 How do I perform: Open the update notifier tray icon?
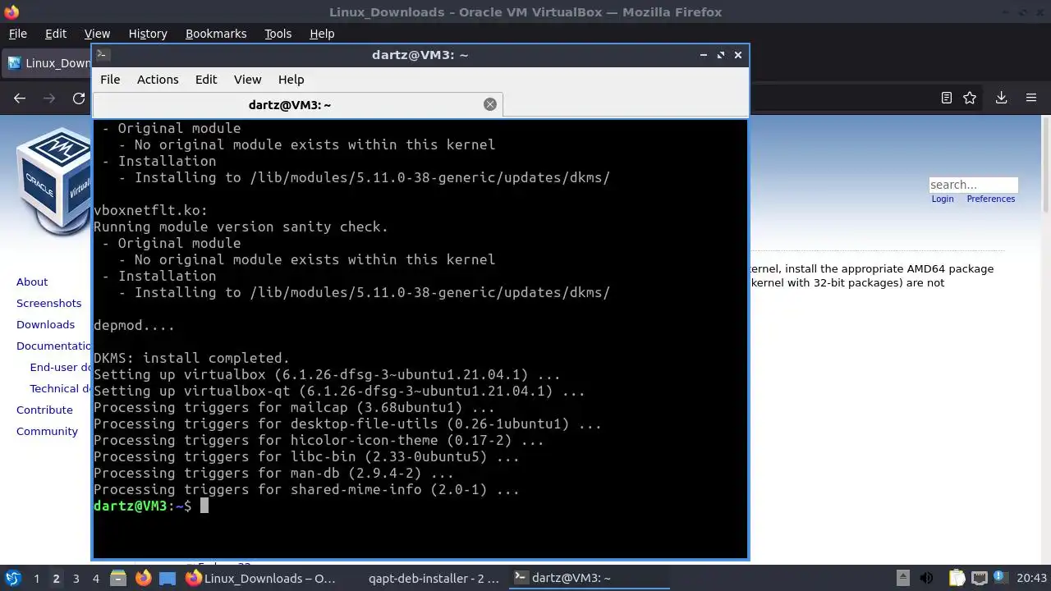point(1001,578)
